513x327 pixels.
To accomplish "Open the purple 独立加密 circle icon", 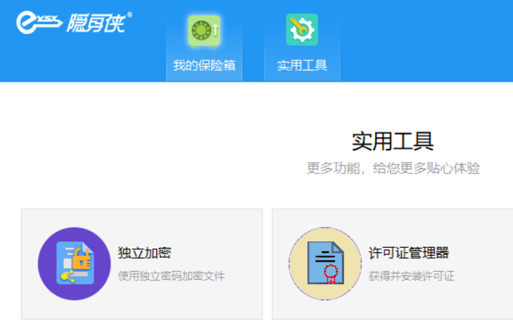I will (x=74, y=264).
